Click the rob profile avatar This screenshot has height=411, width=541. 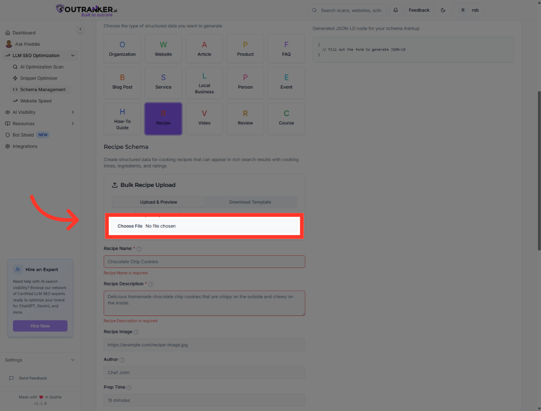[468, 10]
